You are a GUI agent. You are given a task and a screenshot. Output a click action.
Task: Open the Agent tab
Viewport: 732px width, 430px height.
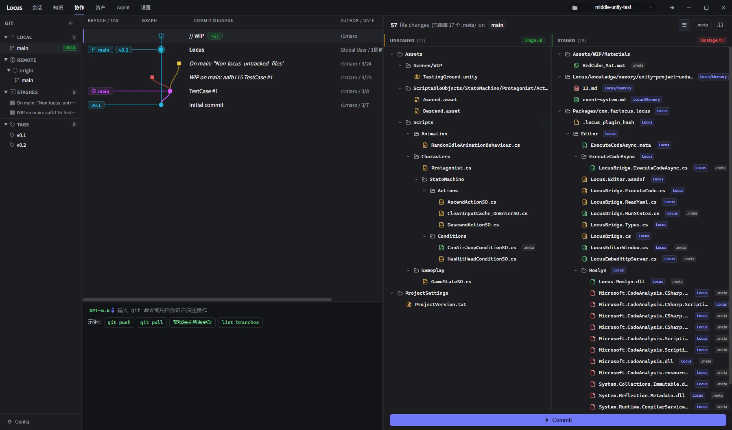point(123,8)
